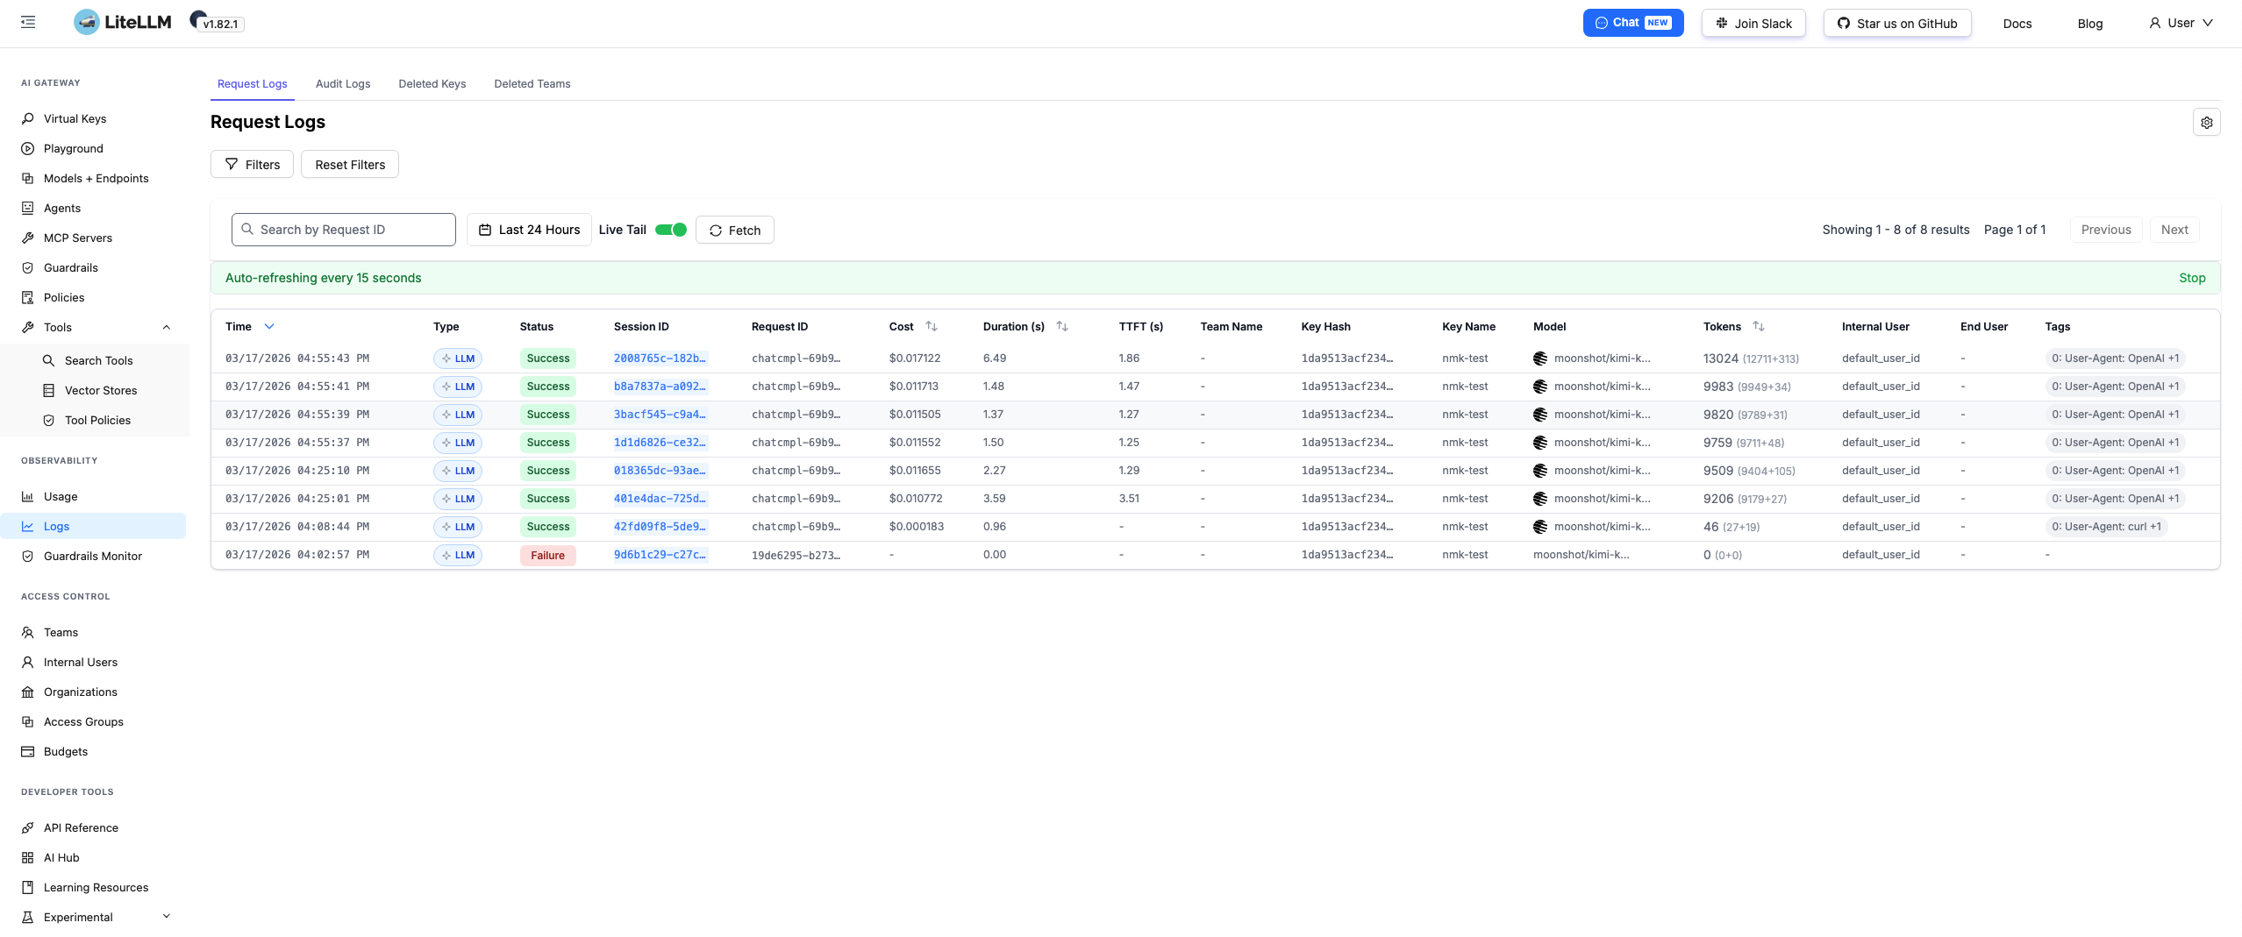Screen dimensions: 2242x937
Task: Open the settings gear for Request Logs
Action: pos(2206,123)
